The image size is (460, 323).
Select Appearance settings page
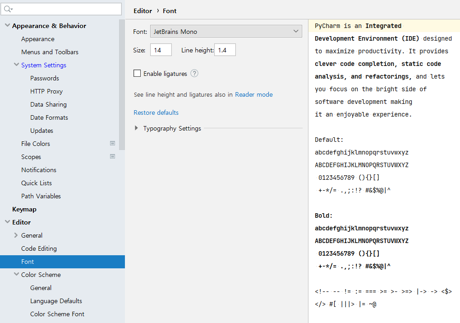coord(37,39)
